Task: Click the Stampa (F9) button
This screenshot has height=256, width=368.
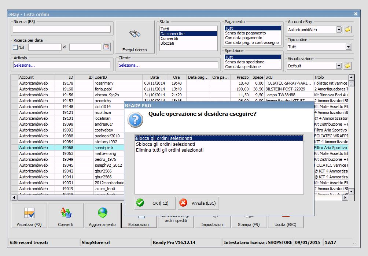Action: [x=249, y=224]
